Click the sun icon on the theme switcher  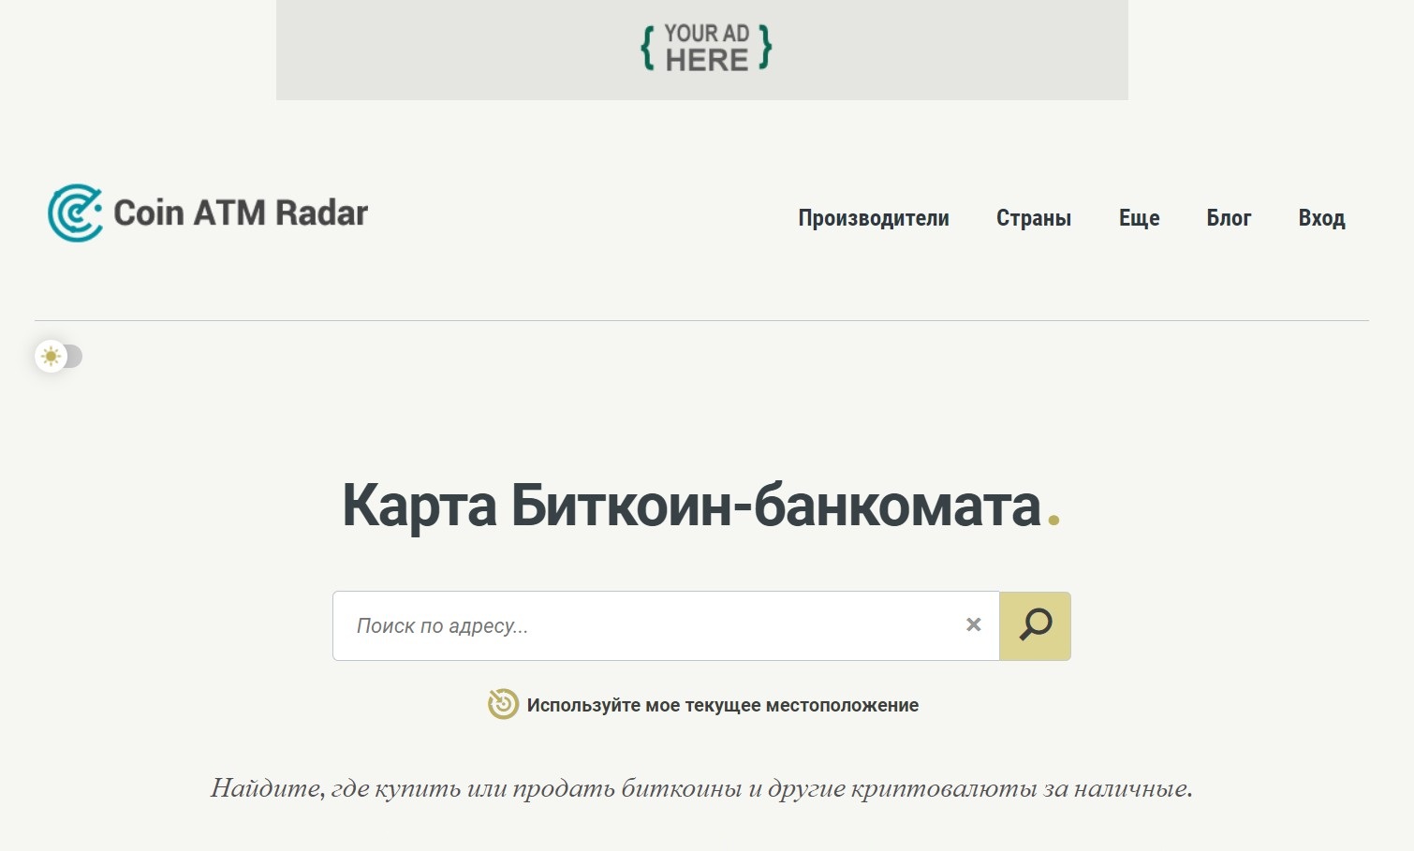(x=50, y=356)
